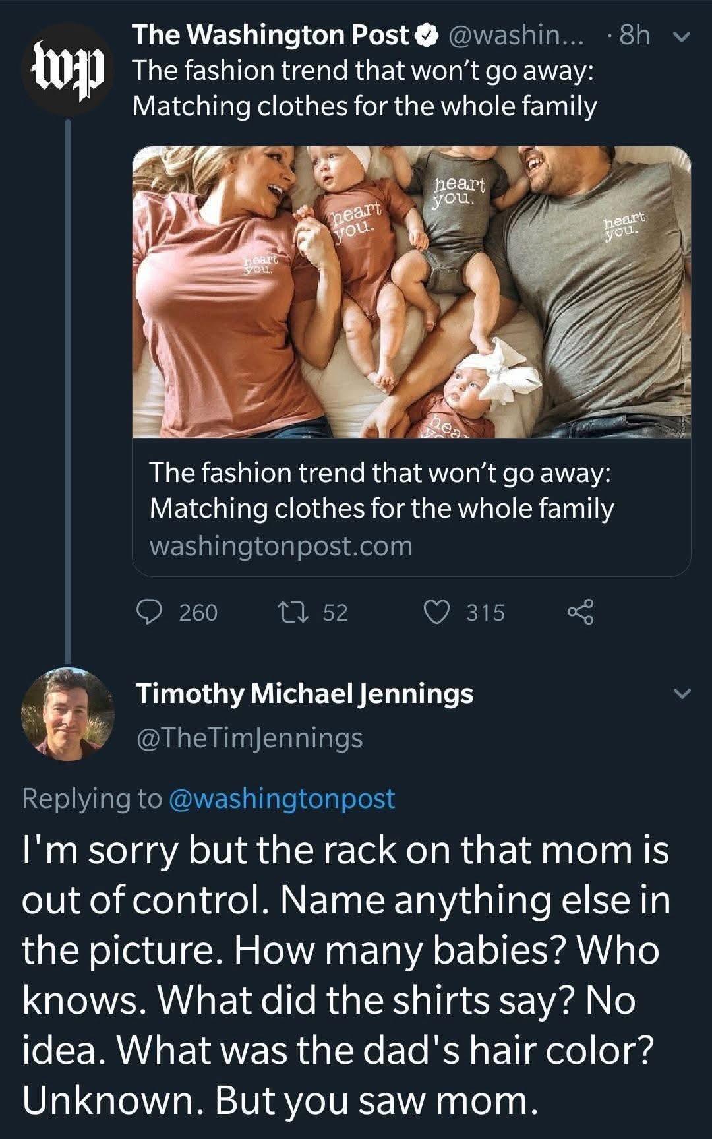Screen dimensions: 712x1139
Task: Open the matching family shirts article image
Action: (x=411, y=292)
